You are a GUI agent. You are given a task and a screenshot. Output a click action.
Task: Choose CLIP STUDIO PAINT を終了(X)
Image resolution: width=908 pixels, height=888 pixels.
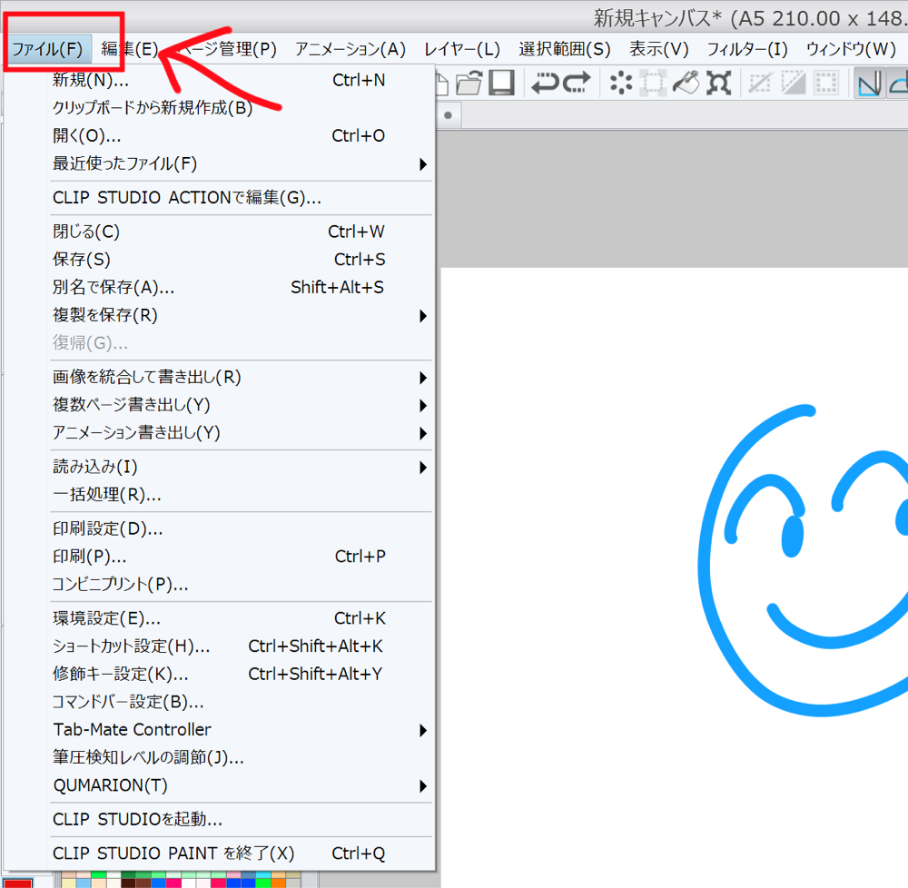tap(242, 853)
